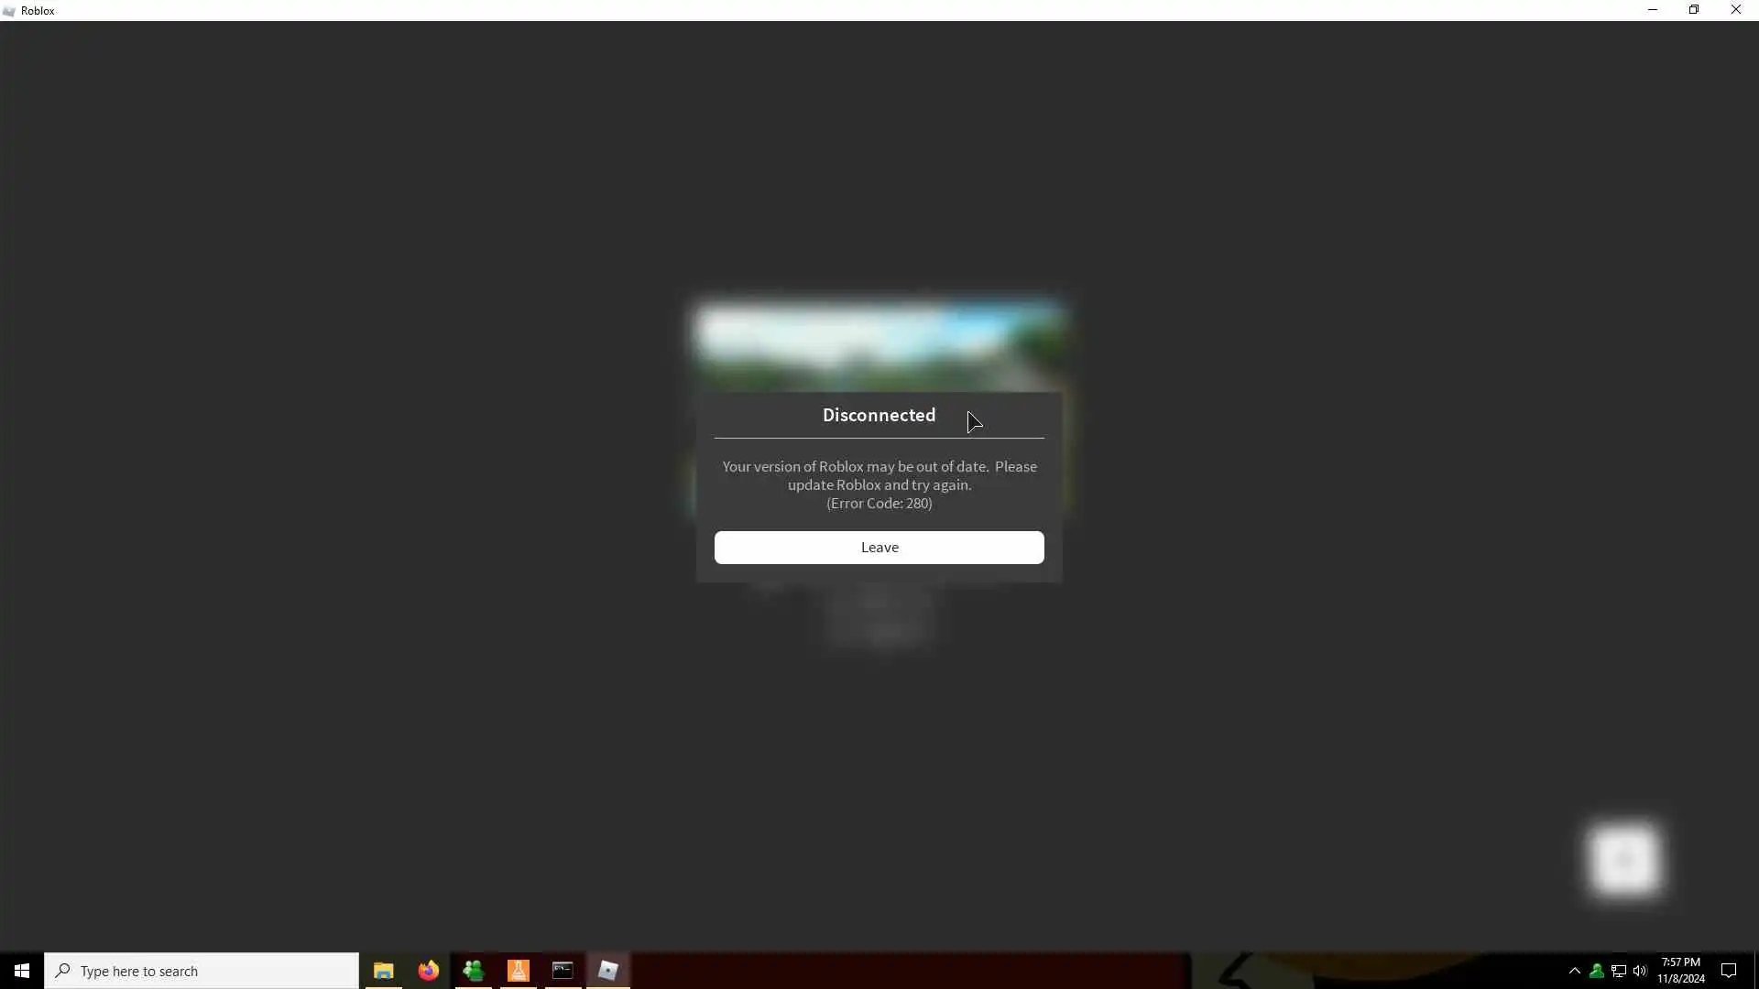Open the clock and date flyout

point(1680,971)
